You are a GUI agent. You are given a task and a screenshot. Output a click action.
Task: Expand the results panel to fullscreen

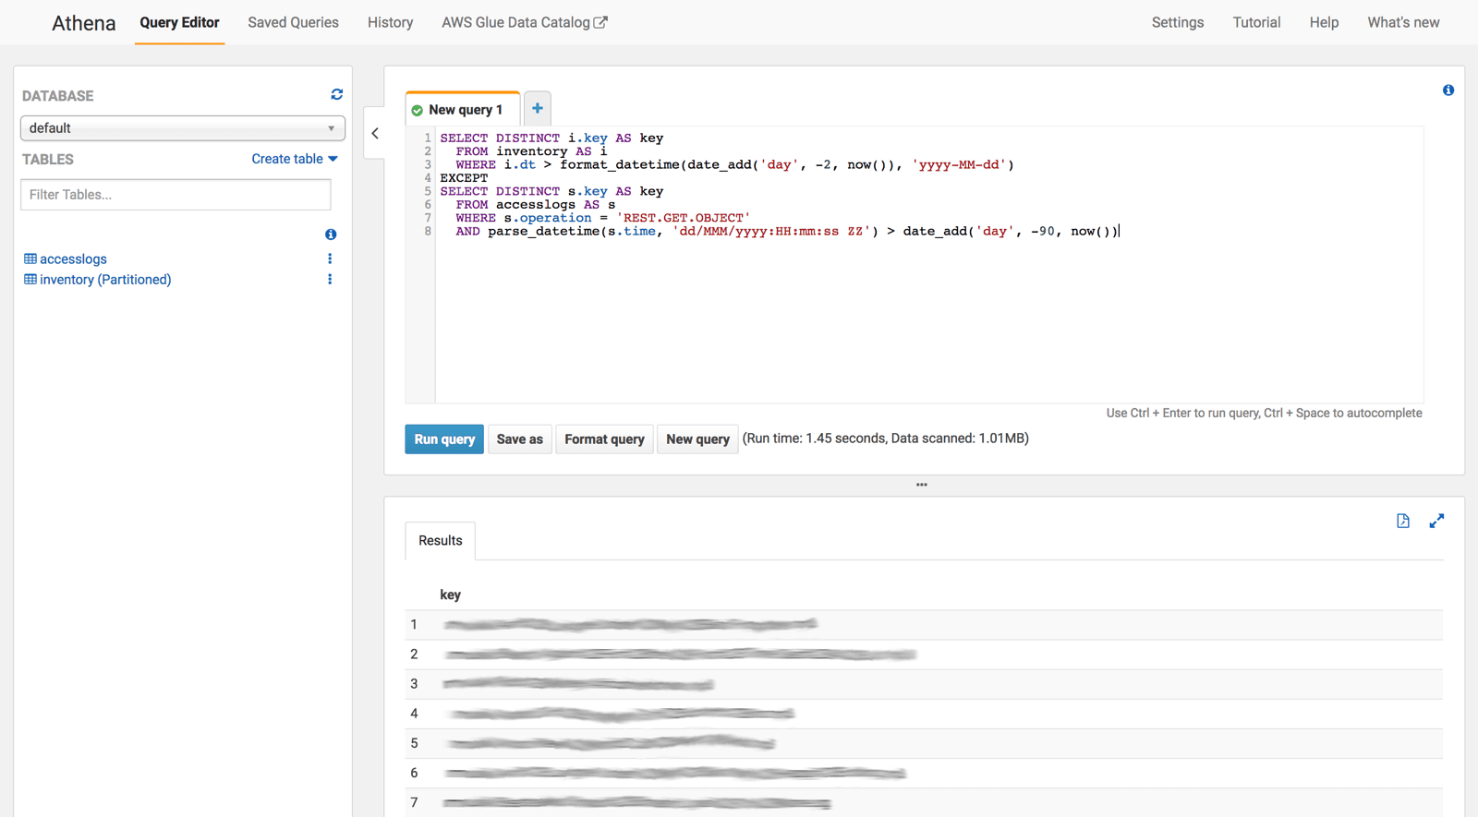1436,521
